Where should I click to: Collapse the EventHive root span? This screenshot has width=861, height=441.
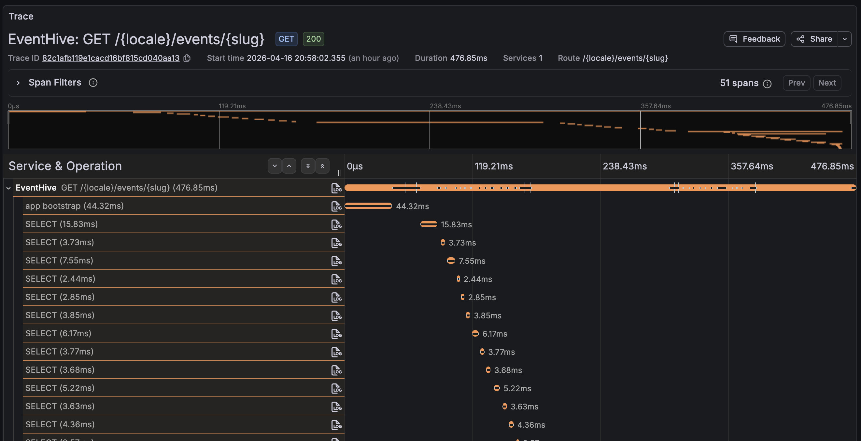[9, 188]
